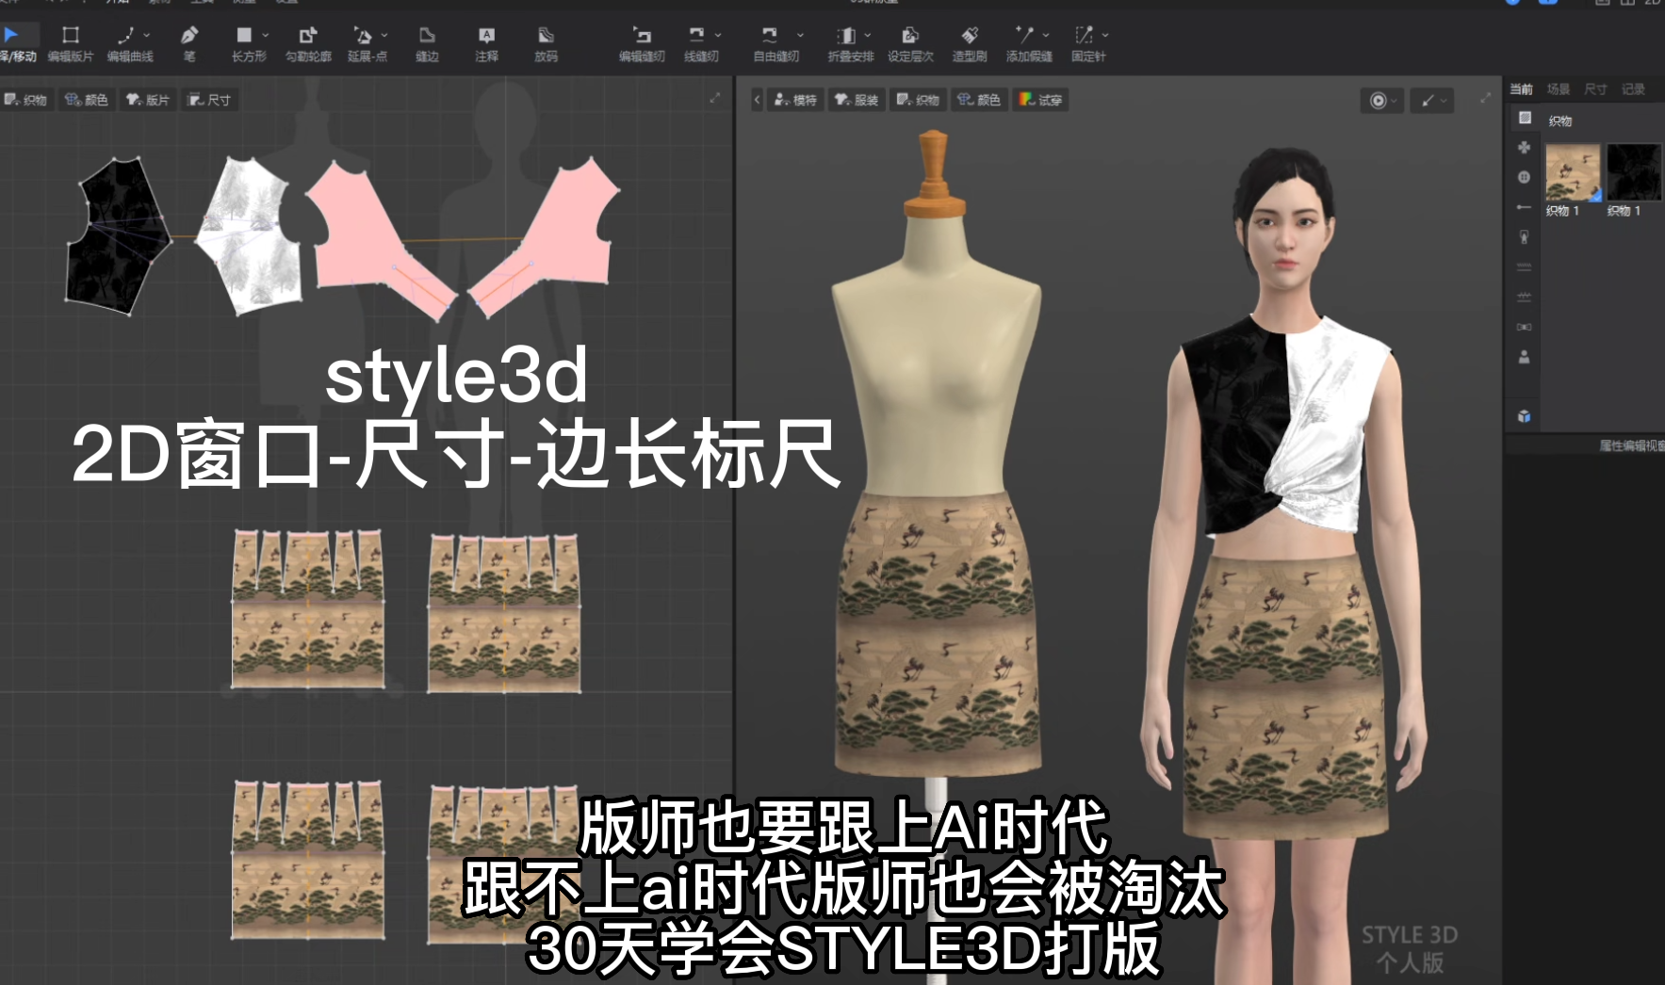Select the 编辑版片 tool
1665x985 pixels.
(x=71, y=43)
